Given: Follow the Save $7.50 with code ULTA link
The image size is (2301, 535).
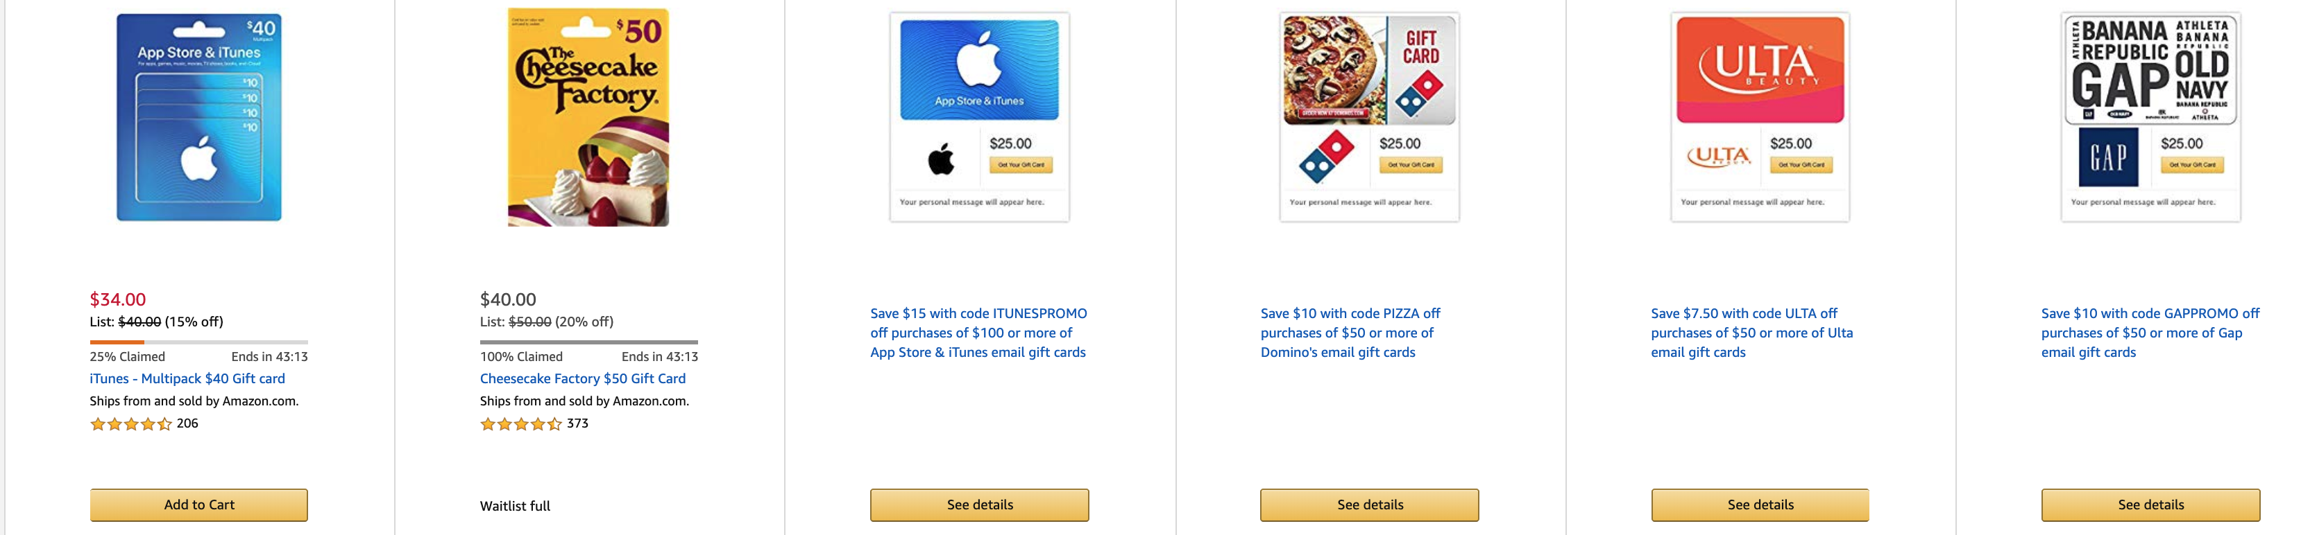Looking at the screenshot, I should tap(1751, 333).
